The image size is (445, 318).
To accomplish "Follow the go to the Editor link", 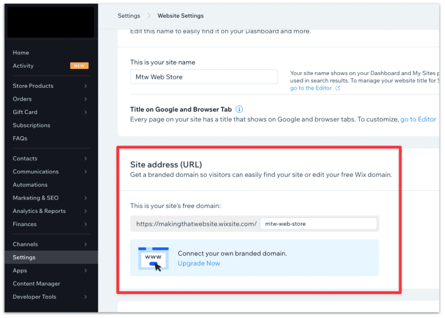I will pyautogui.click(x=310, y=88).
